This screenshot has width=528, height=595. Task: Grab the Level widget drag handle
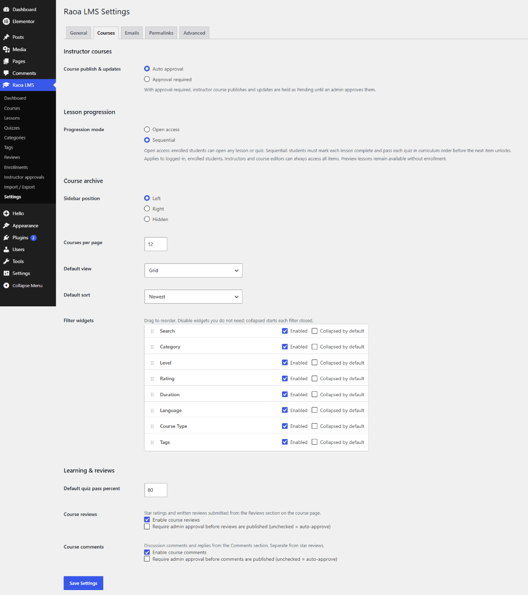(152, 363)
